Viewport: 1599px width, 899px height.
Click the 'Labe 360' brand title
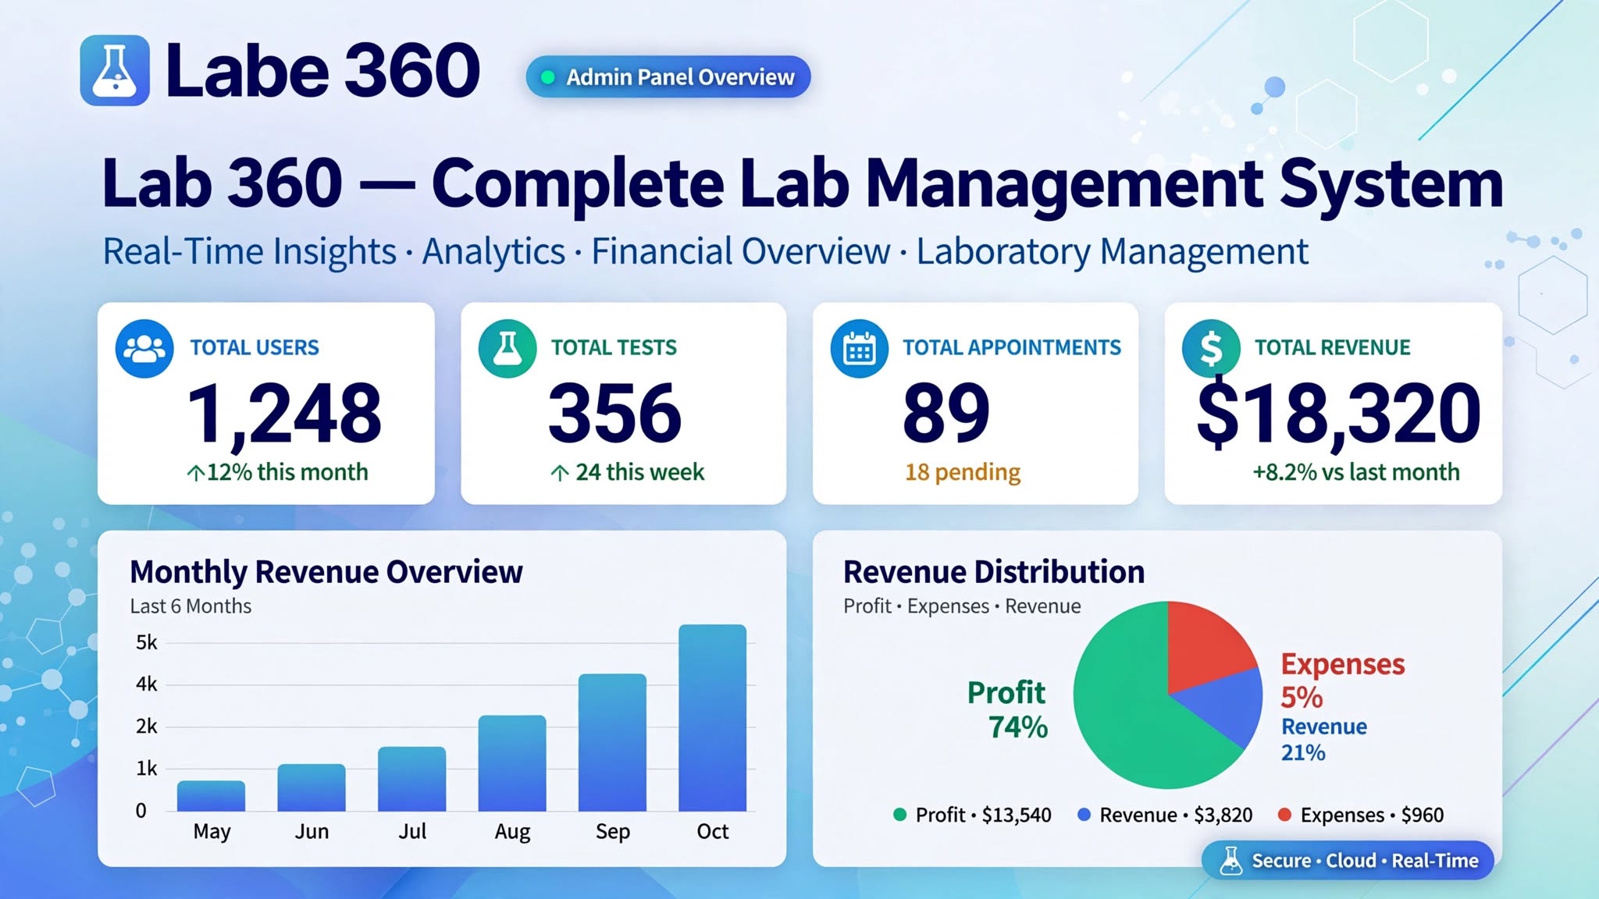coord(322,70)
